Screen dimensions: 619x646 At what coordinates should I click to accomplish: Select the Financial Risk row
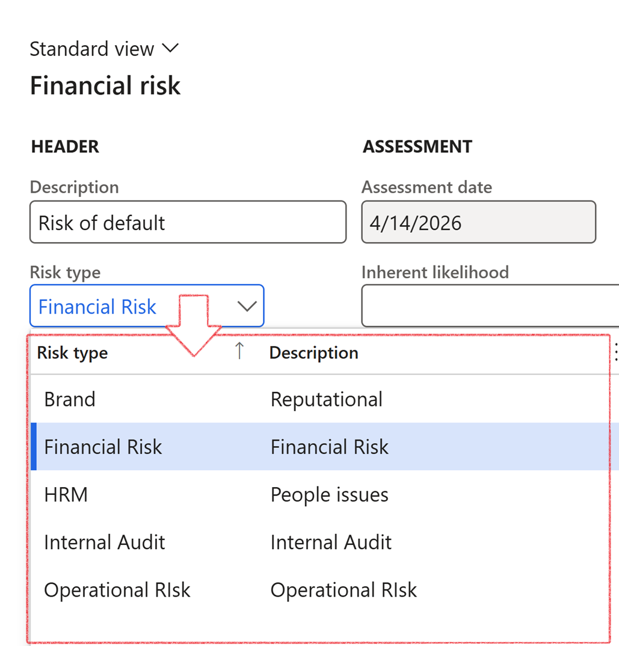(x=103, y=447)
